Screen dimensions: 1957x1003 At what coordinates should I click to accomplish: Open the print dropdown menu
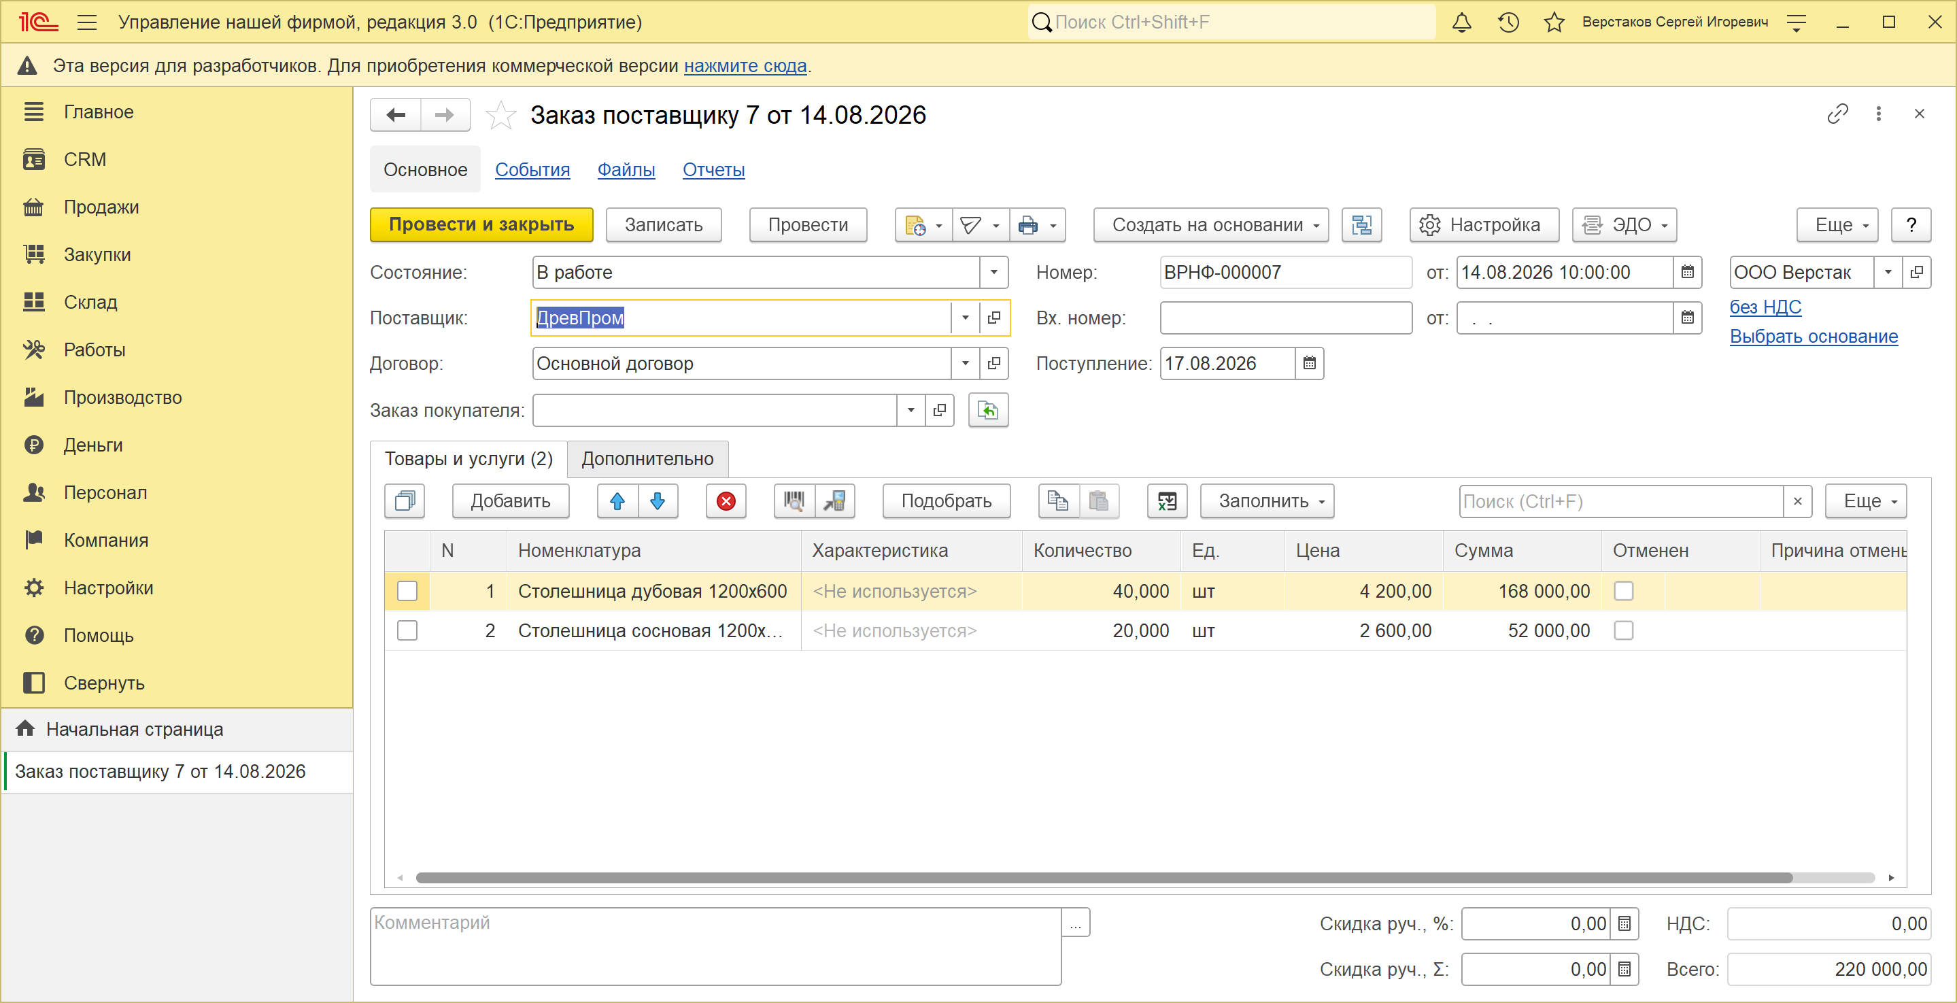pyautogui.click(x=1038, y=225)
